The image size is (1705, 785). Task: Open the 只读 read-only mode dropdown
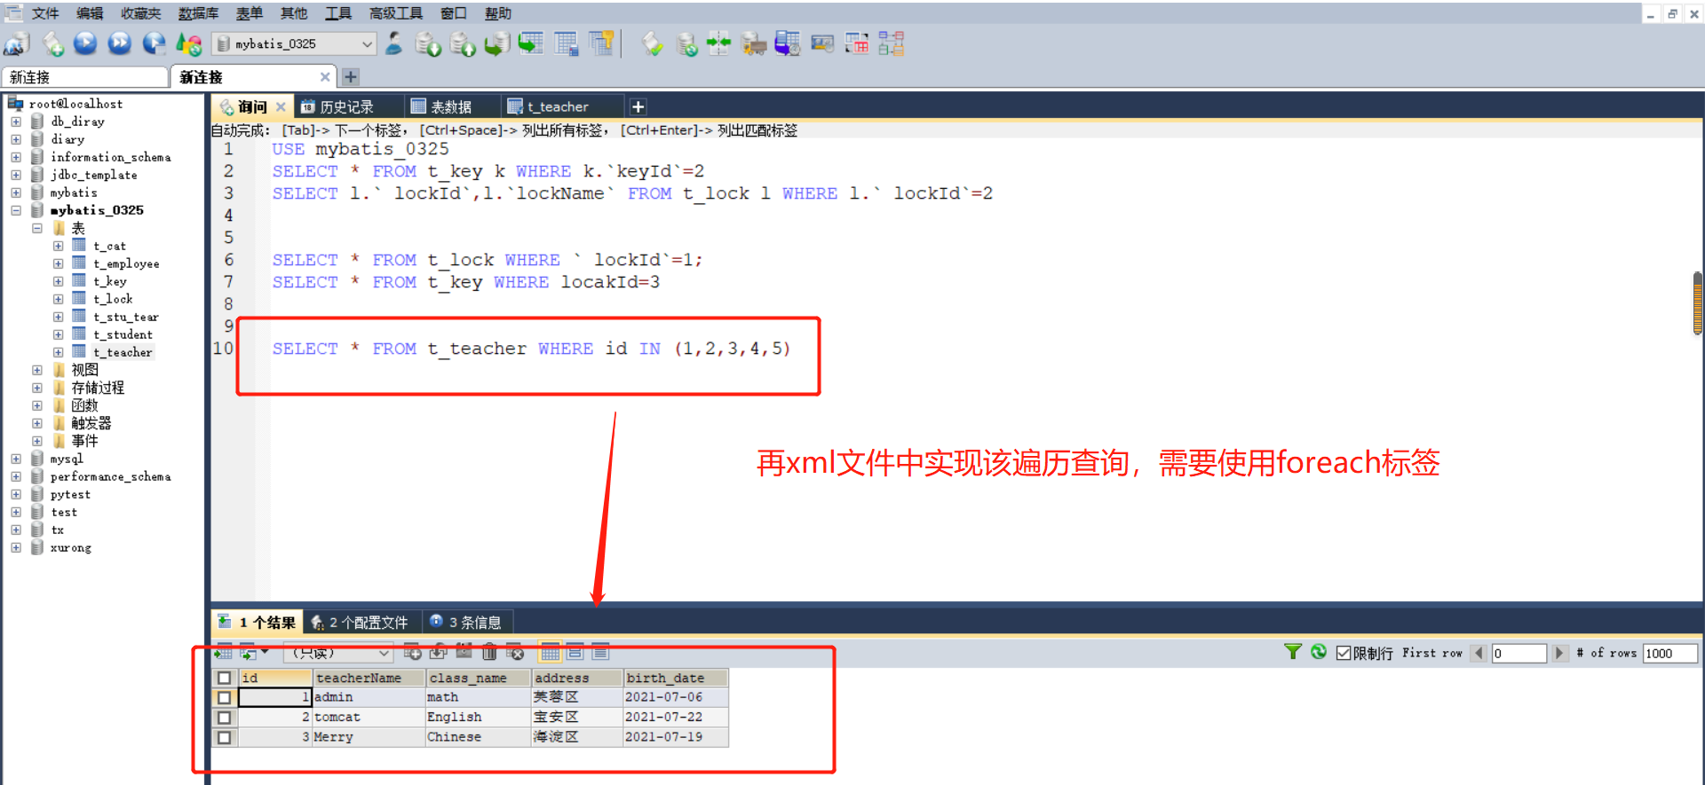(338, 653)
